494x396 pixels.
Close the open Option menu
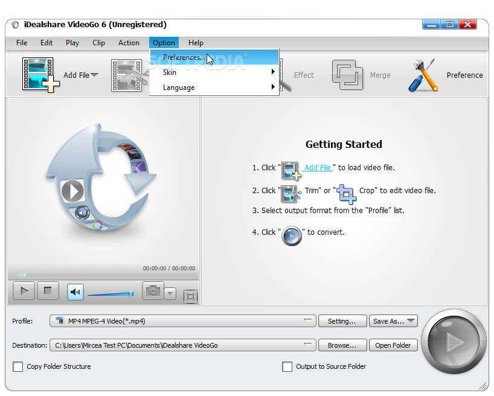pos(164,43)
